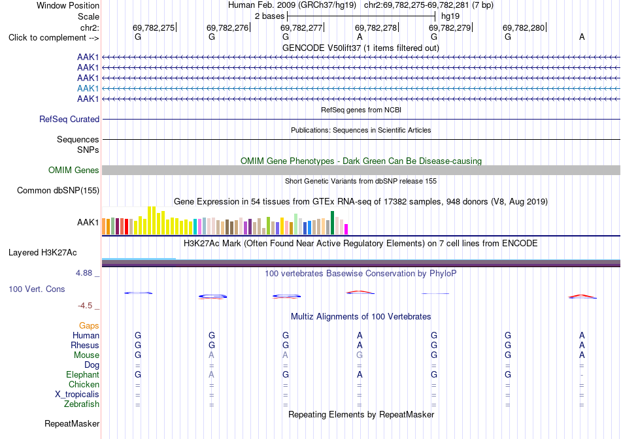Click the magenta bar ending the GTEx chart
621x439 pixels.
click(x=346, y=229)
